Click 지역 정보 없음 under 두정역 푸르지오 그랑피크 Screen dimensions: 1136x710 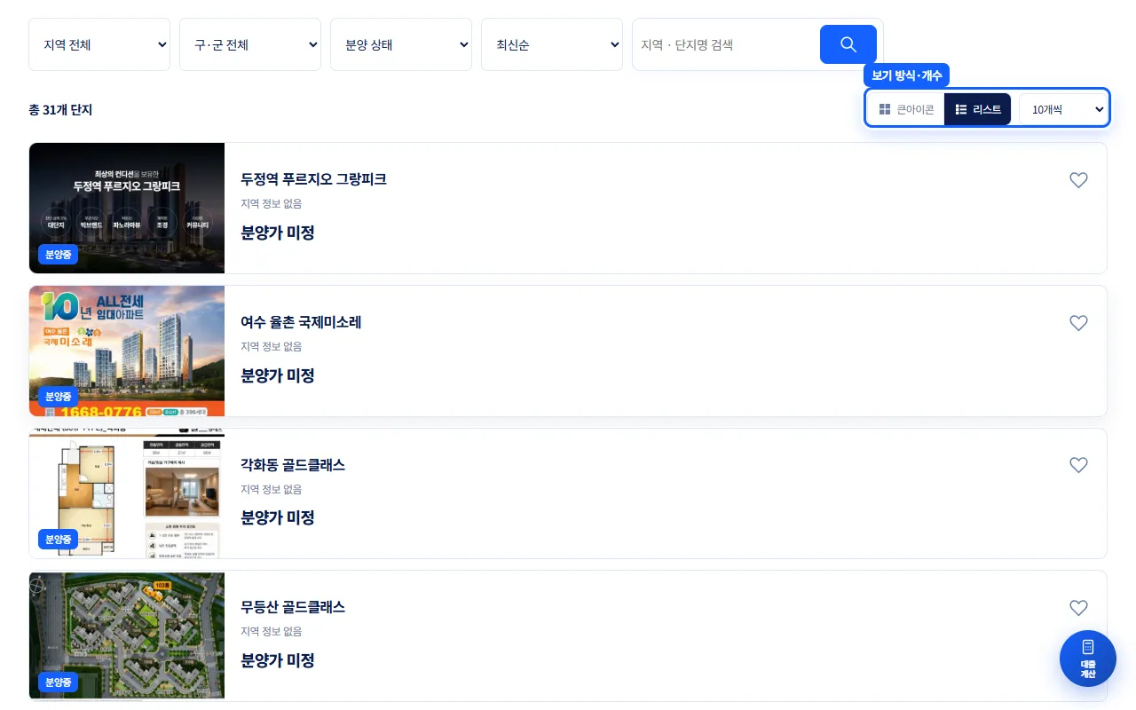tap(272, 204)
